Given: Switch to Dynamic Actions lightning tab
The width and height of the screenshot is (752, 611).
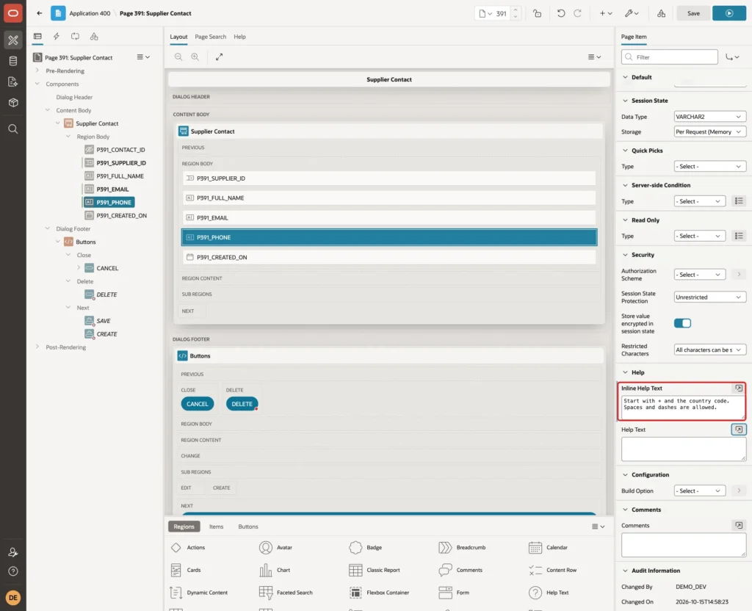Looking at the screenshot, I should click(x=56, y=37).
